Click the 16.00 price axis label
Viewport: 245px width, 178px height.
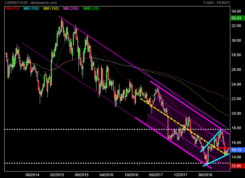click(236, 143)
